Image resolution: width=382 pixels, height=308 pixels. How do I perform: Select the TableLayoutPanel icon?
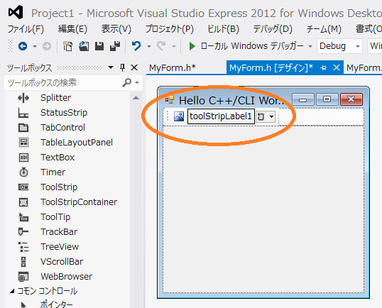pos(23,143)
